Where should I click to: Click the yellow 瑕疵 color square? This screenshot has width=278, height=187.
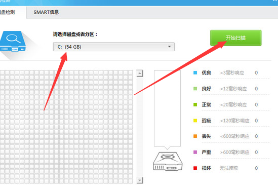point(195,121)
